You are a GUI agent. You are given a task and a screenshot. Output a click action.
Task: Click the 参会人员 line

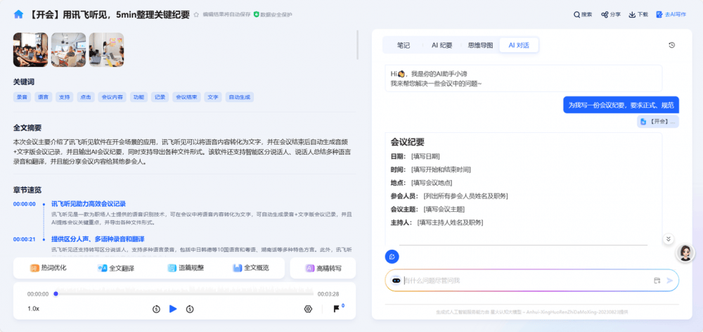pyautogui.click(x=449, y=196)
